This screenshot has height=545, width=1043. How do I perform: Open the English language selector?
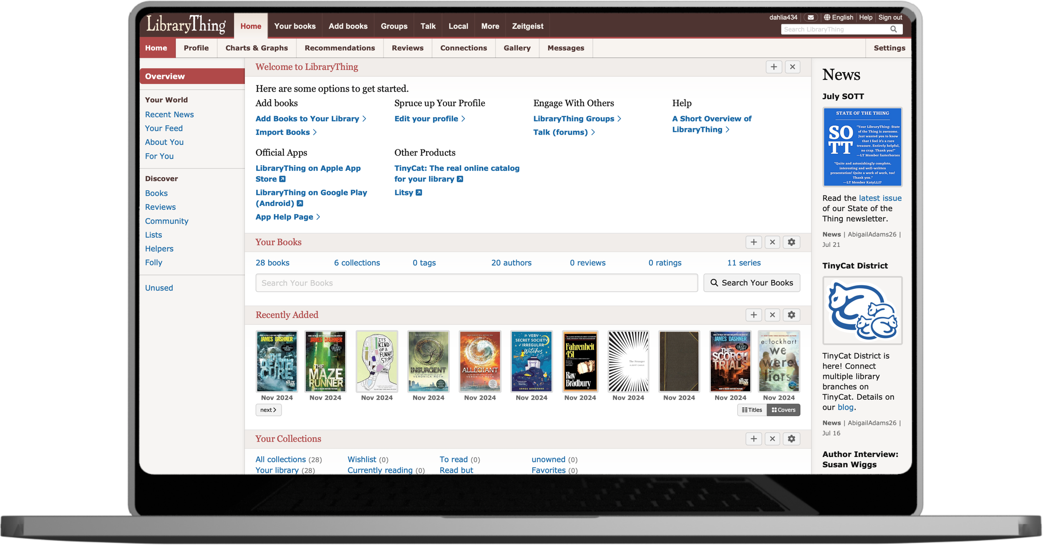point(838,18)
